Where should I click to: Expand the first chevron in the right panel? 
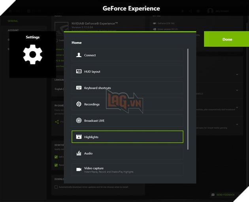click(237, 74)
